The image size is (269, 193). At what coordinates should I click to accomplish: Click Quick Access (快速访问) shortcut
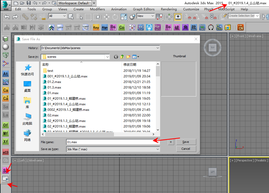tap(27, 70)
